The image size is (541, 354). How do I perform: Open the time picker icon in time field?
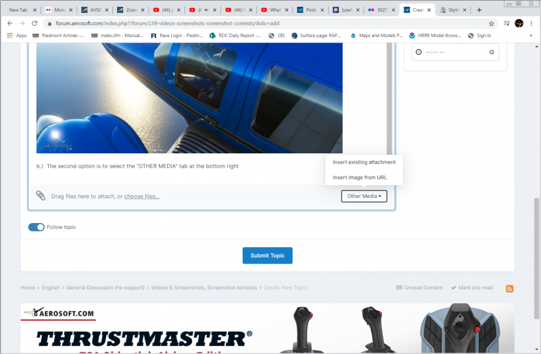pyautogui.click(x=492, y=52)
